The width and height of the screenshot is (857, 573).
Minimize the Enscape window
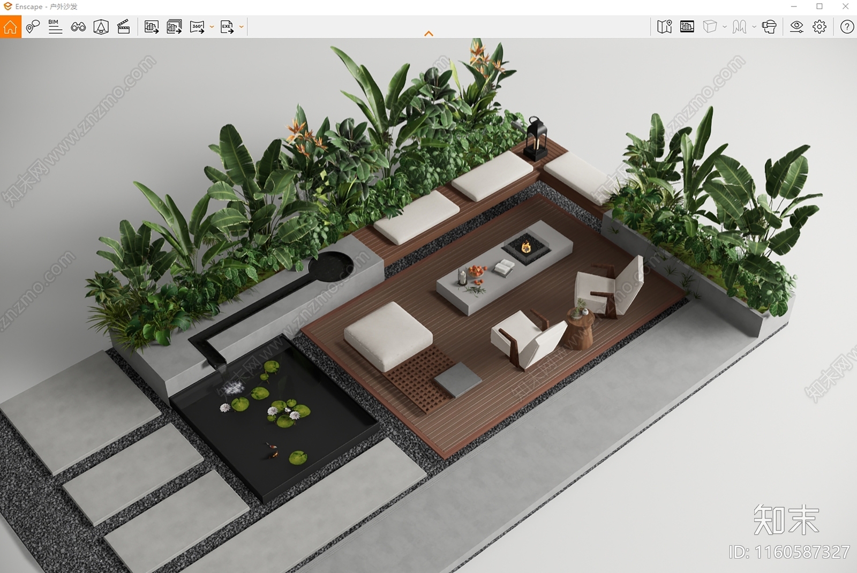pyautogui.click(x=794, y=6)
